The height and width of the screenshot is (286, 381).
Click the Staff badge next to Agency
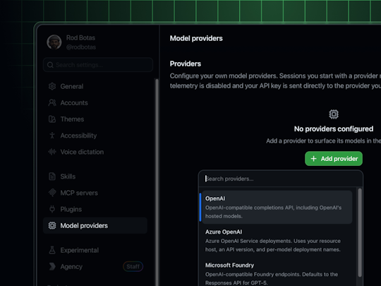133,266
